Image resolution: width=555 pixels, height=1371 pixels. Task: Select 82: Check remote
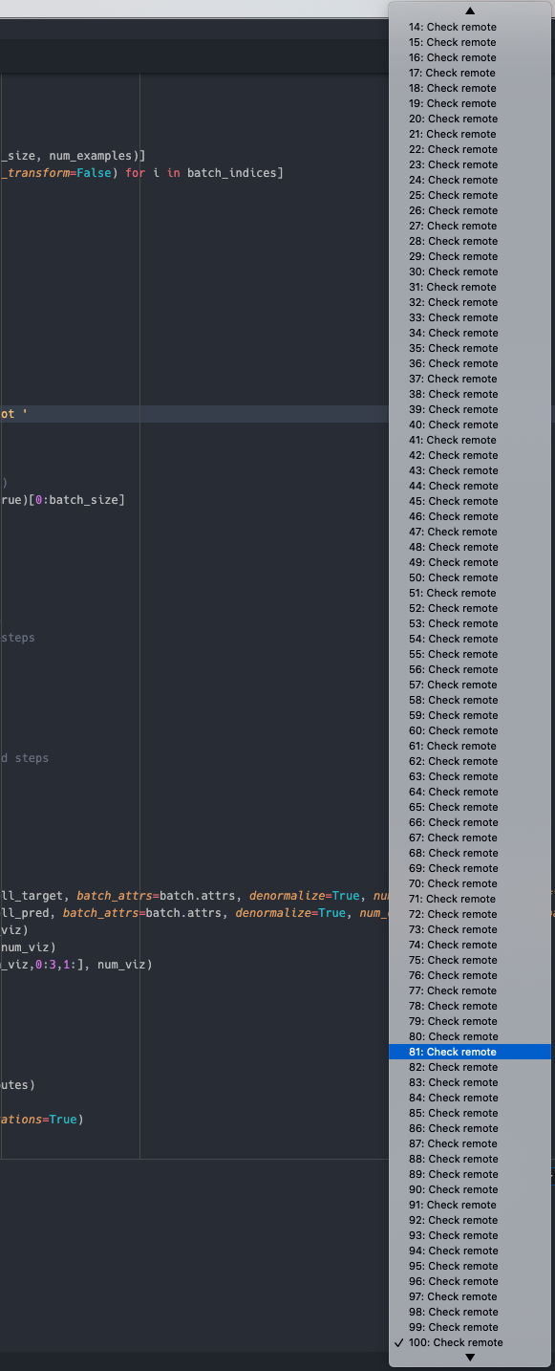pos(470,1067)
